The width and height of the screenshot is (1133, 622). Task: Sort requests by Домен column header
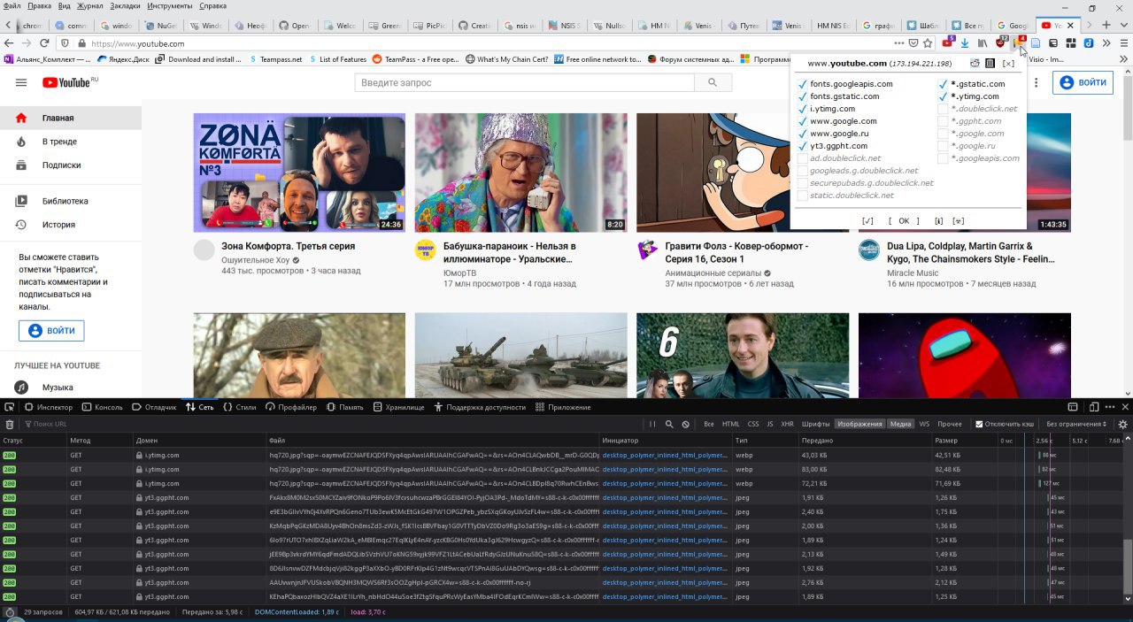click(x=199, y=440)
